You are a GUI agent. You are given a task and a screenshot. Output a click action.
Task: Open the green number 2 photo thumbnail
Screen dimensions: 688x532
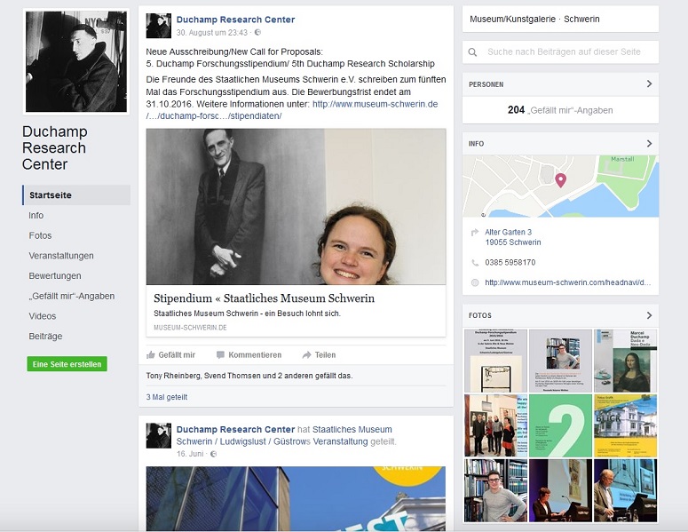[561, 425]
